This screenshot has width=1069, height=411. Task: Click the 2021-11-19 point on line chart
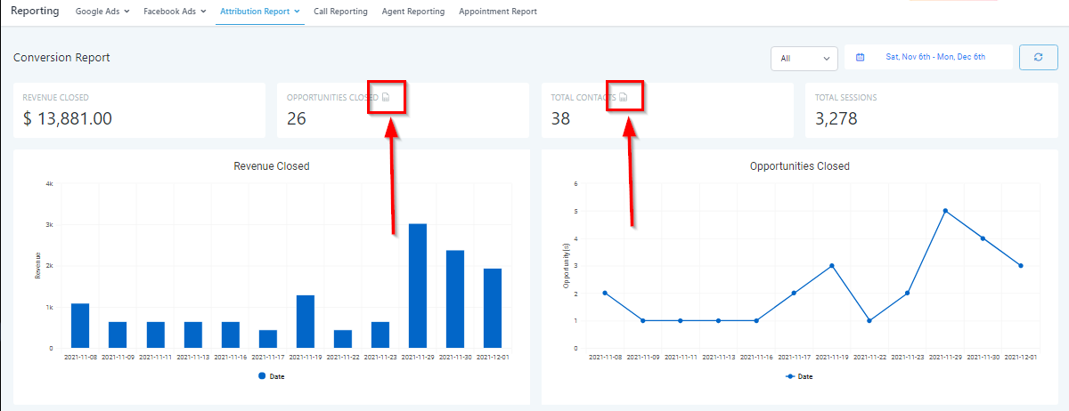[x=832, y=265]
